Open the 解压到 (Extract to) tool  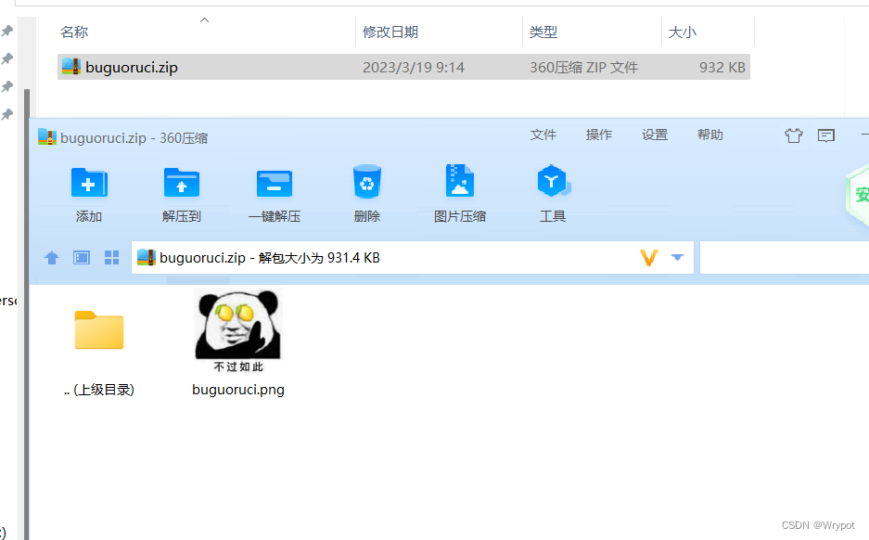[181, 192]
